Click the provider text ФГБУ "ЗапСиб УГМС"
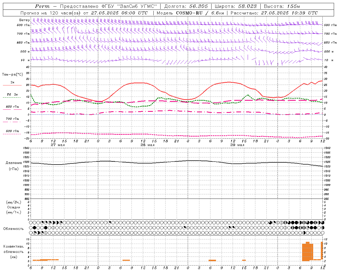The width and height of the screenshot is (338, 270). tap(129, 6)
